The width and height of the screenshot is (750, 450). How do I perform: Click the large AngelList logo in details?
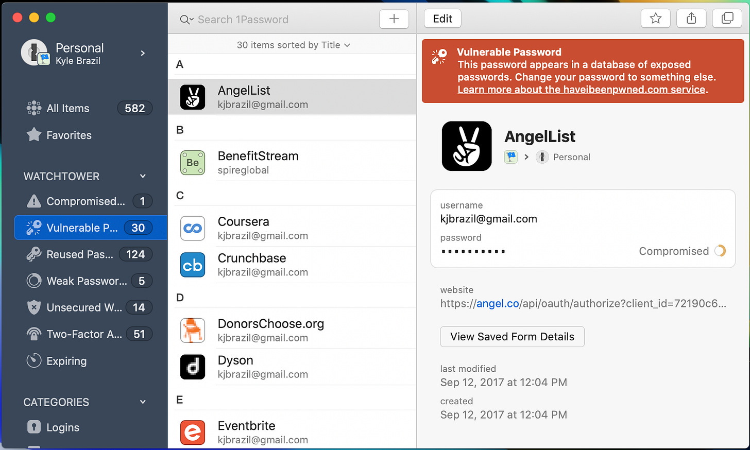tap(467, 146)
